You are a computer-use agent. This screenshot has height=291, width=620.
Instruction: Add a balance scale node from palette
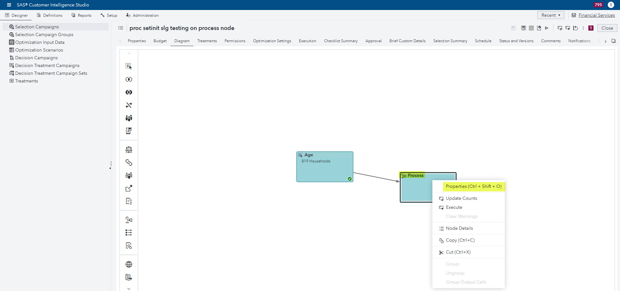[129, 150]
